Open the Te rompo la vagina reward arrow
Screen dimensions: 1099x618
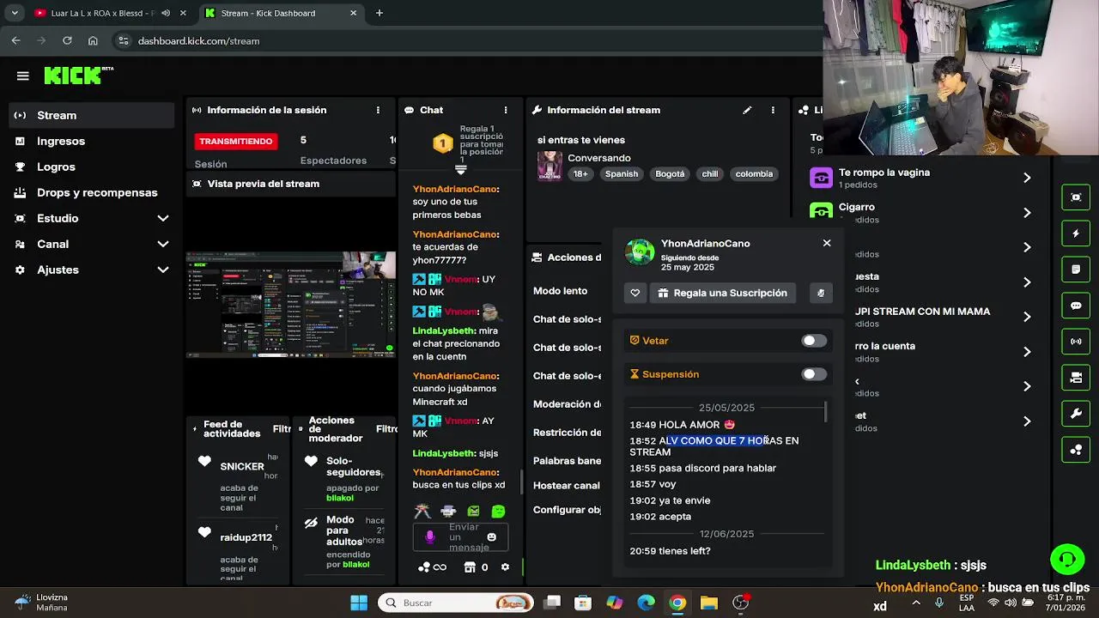[1027, 178]
